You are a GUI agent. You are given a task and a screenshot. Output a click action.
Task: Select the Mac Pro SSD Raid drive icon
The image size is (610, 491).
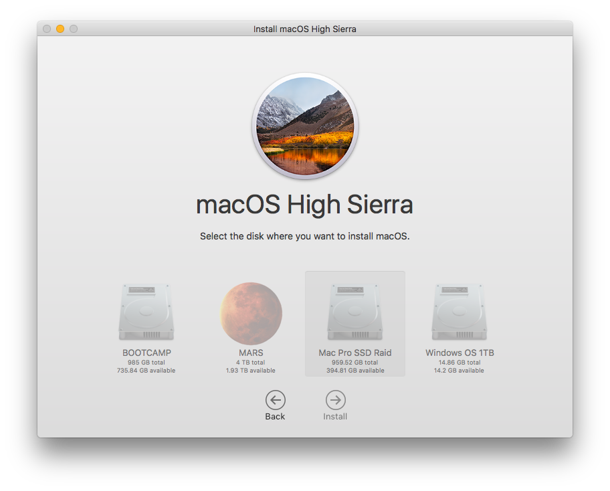pyautogui.click(x=354, y=312)
